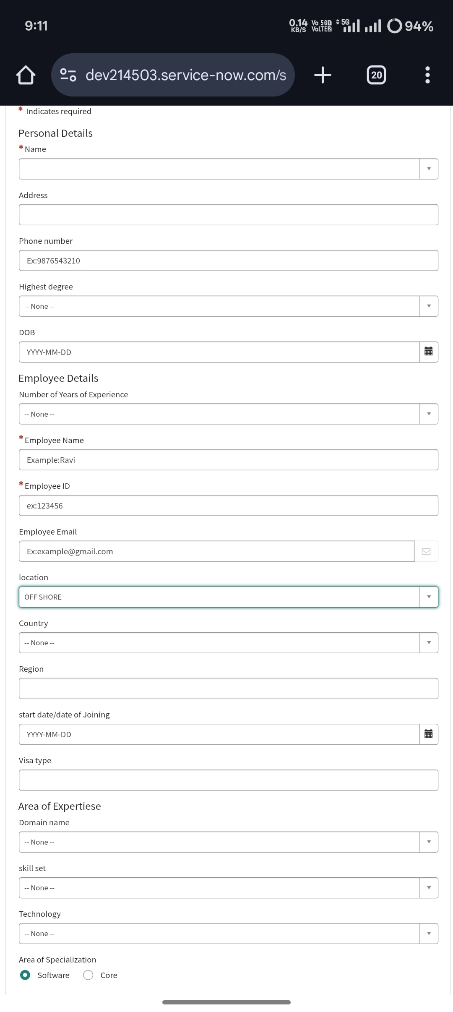Tap the Android gesture navigation bar

click(x=226, y=1002)
